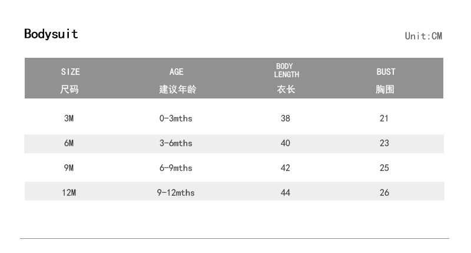The image size is (471, 253).
Task: Click body length value 42
Action: (286, 168)
